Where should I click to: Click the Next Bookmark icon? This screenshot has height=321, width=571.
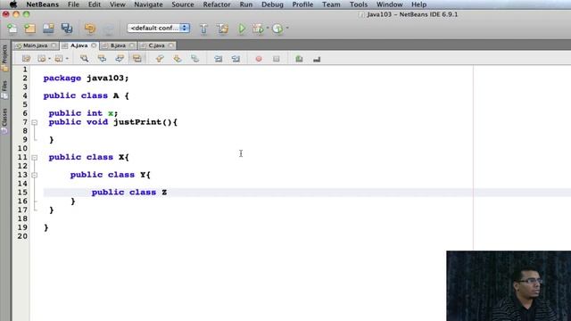point(177,59)
